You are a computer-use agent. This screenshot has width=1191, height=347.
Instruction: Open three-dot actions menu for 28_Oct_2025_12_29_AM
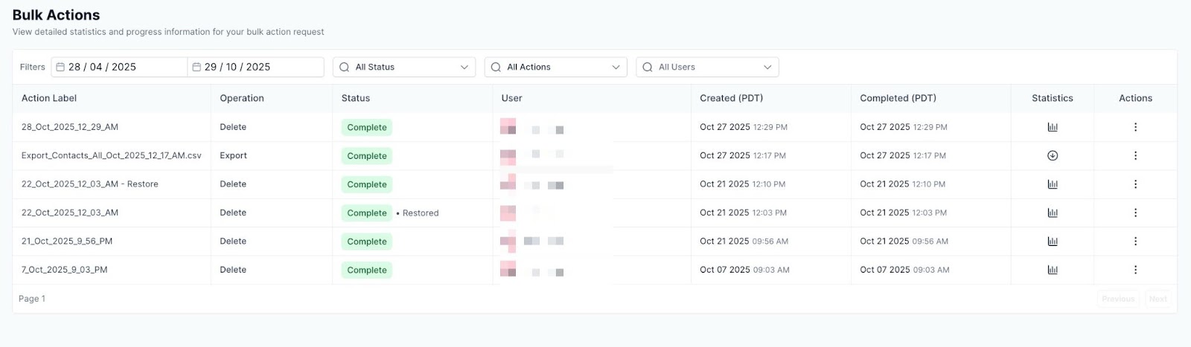click(x=1135, y=127)
